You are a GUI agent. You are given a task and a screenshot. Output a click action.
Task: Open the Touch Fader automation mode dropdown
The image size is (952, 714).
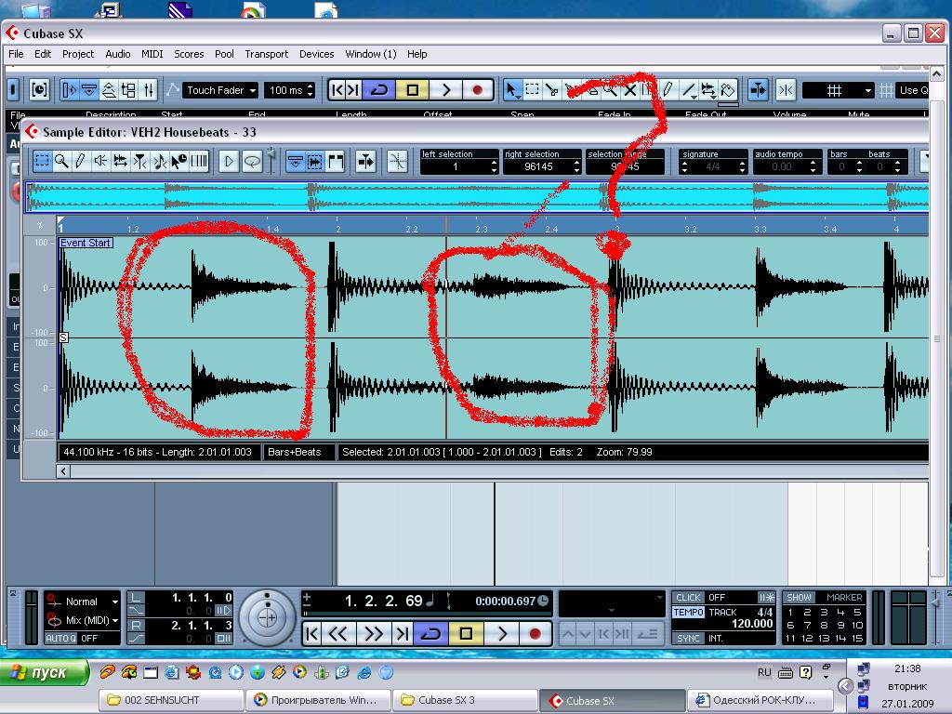tap(220, 90)
